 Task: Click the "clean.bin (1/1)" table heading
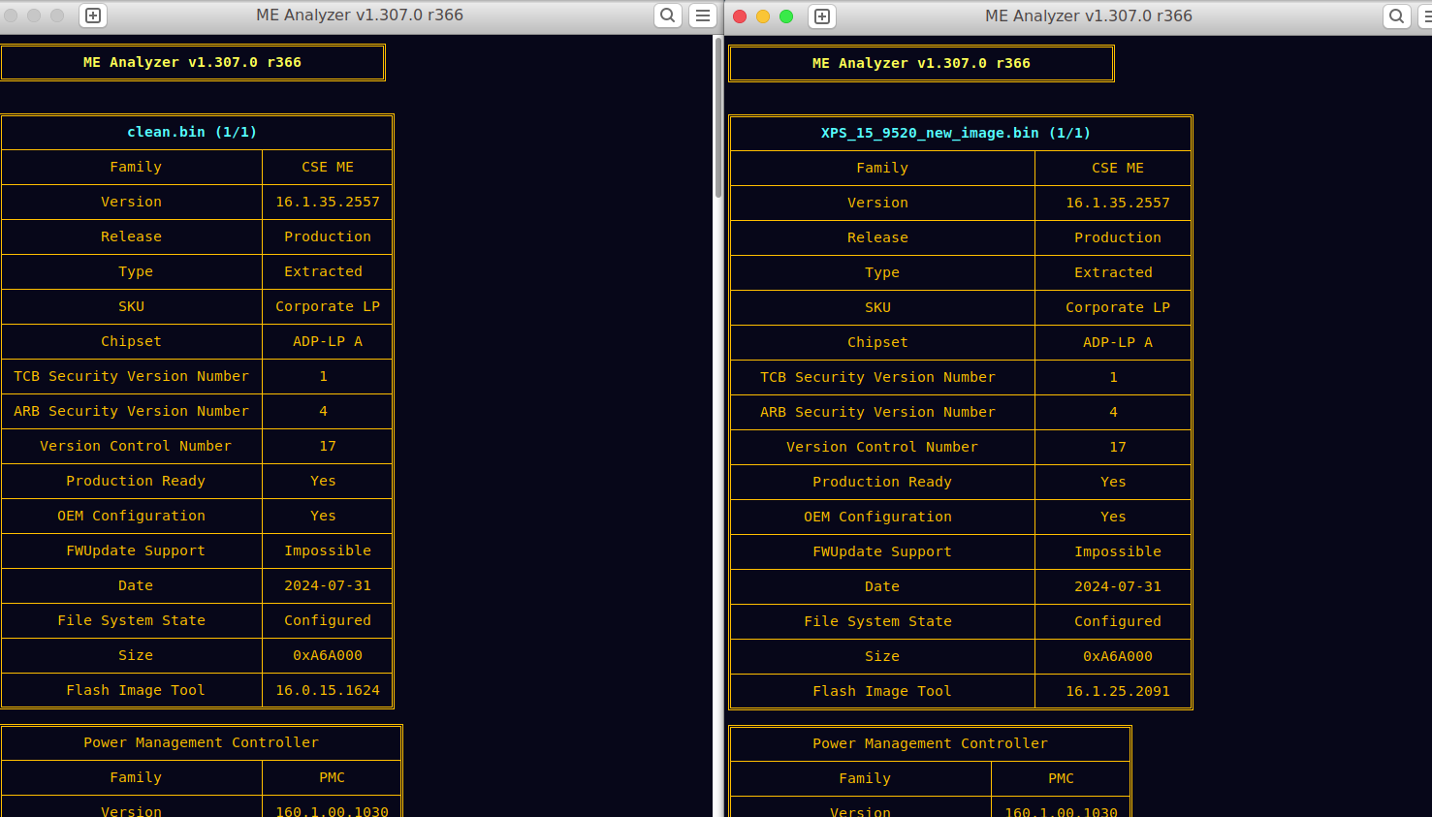pyautogui.click(x=192, y=132)
